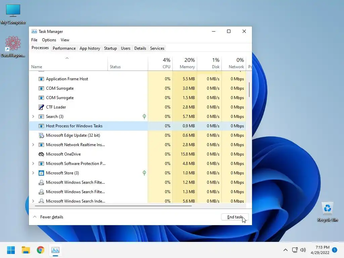Switch to the App history tab
Viewport: 344px width, 258px height.
[x=90, y=48]
